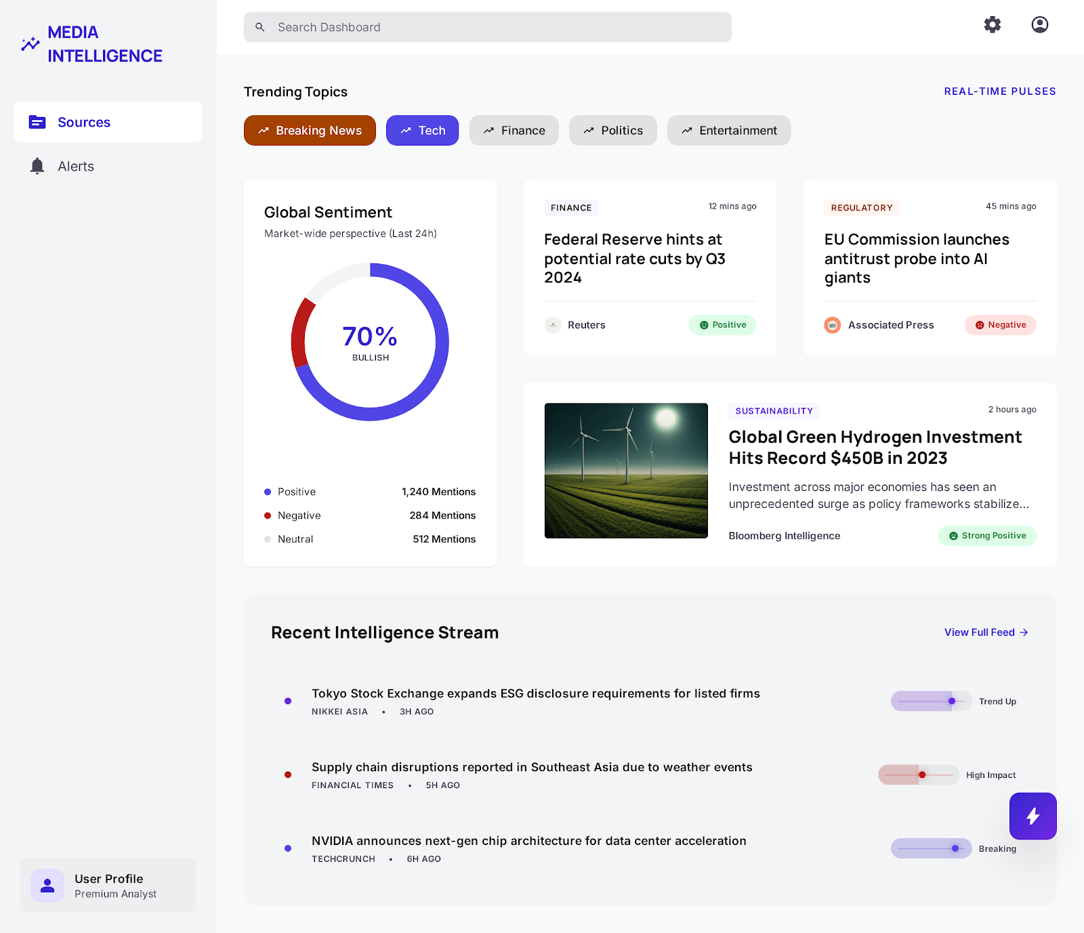Open the View Full Feed link
Image resolution: width=1084 pixels, height=933 pixels.
(x=986, y=632)
